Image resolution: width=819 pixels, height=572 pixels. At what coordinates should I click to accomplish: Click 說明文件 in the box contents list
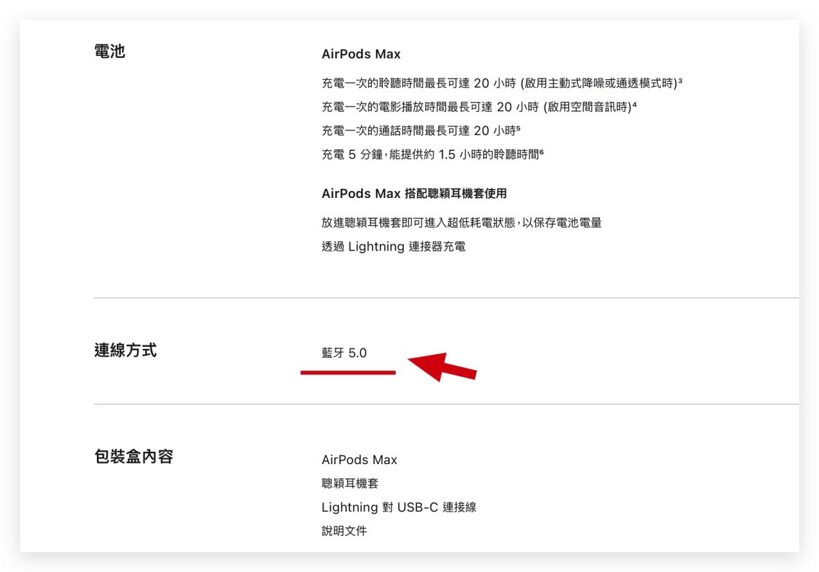(x=344, y=530)
